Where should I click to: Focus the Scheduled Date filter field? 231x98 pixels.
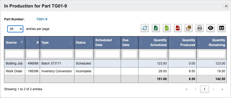click(x=107, y=54)
